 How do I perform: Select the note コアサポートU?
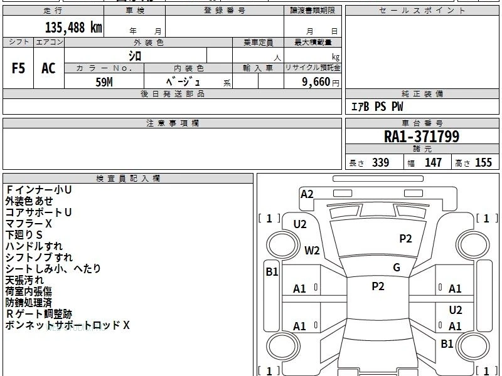pyautogui.click(x=38, y=212)
